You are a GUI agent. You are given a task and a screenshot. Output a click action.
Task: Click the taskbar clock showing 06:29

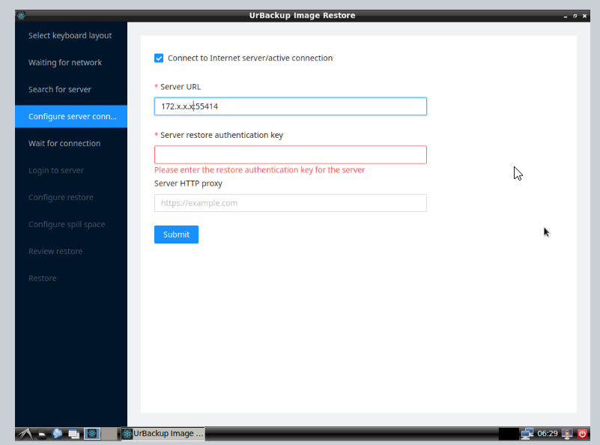point(548,434)
